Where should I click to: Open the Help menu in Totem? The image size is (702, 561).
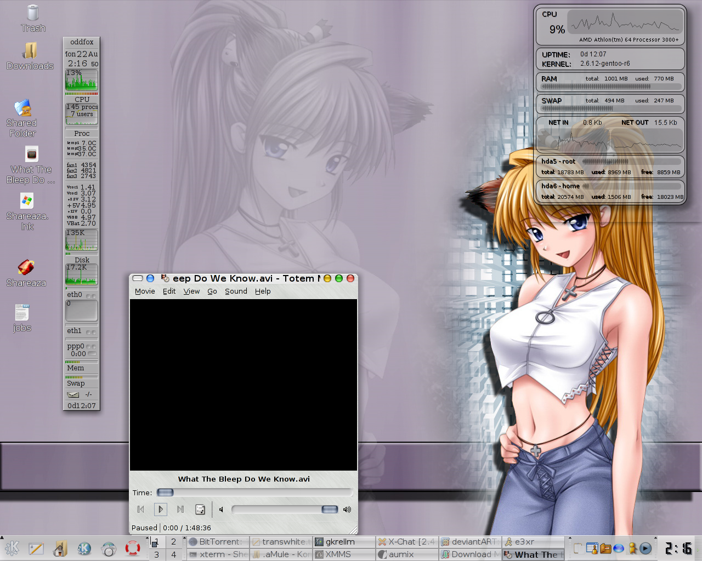263,291
